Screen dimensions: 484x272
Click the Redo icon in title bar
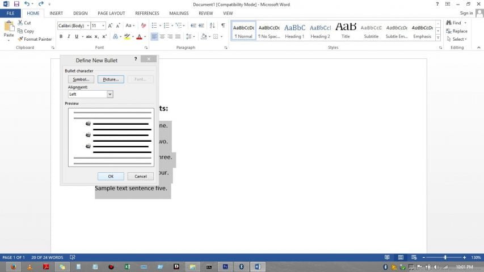coord(41,4)
